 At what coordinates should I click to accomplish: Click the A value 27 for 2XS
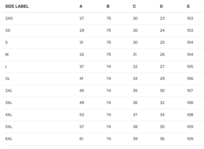[82, 18]
